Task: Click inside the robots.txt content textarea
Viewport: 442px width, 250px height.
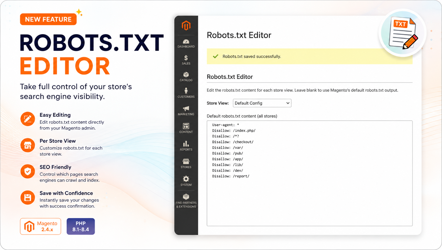Action: coord(310,173)
